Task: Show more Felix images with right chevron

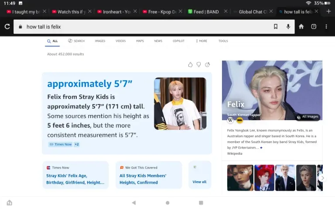Action: 322,178
